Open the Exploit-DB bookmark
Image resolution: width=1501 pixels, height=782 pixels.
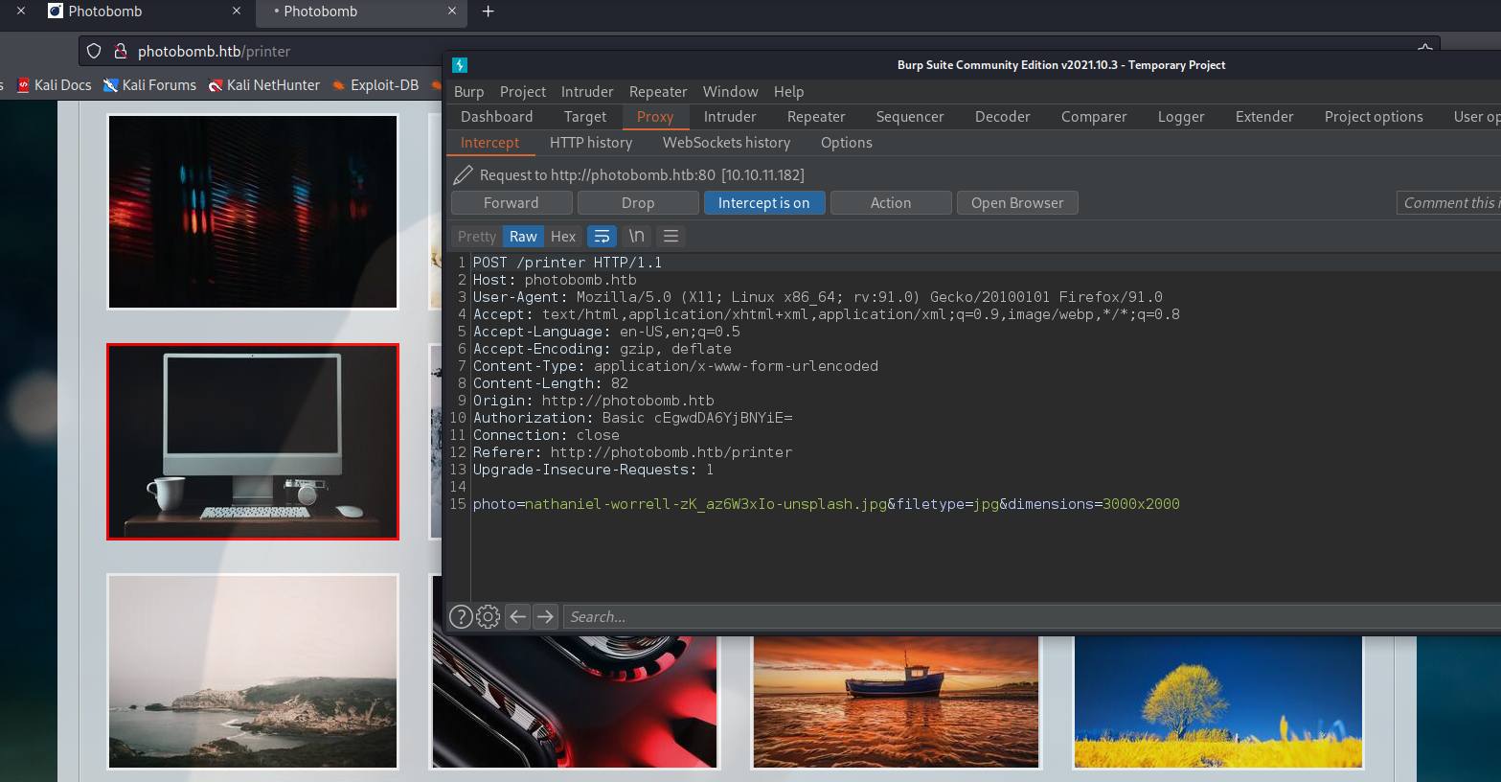375,85
